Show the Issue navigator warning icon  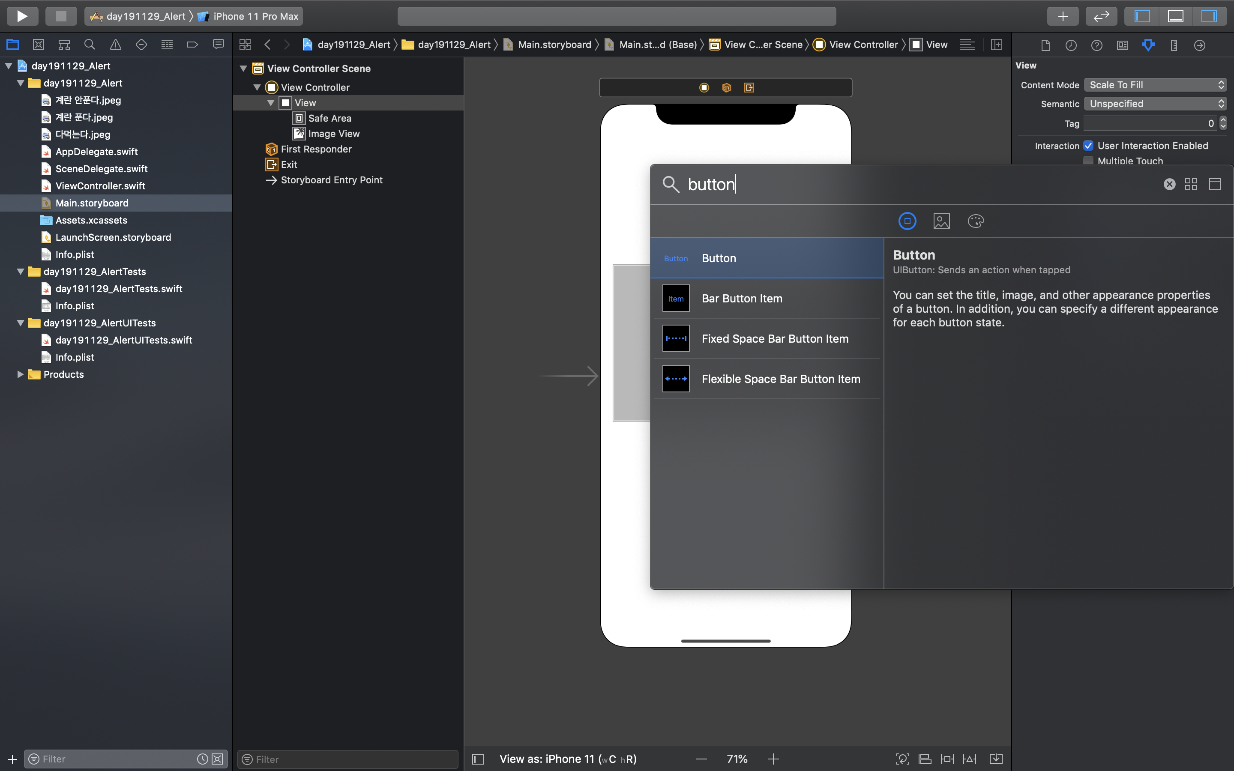[116, 45]
